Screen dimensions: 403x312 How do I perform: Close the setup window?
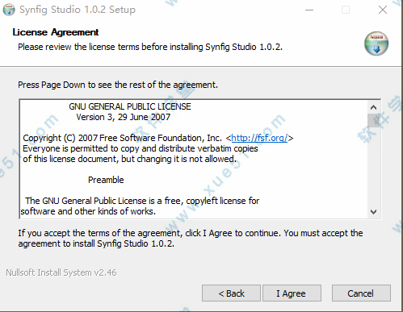pos(383,10)
